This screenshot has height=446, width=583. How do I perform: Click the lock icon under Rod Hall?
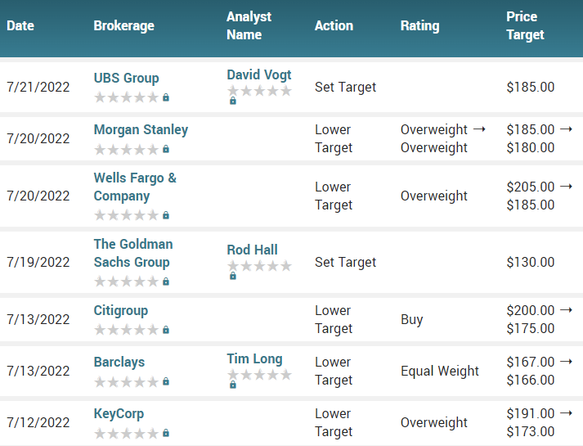(233, 276)
